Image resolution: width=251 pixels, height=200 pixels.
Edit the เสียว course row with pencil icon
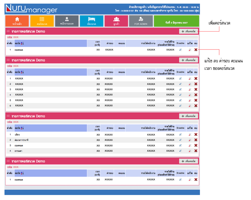tap(190, 135)
